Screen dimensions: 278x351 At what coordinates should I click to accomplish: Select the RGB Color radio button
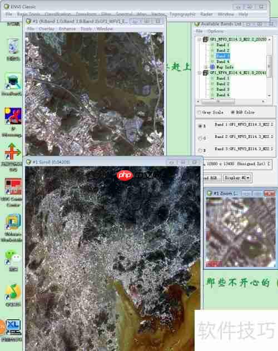[232, 112]
